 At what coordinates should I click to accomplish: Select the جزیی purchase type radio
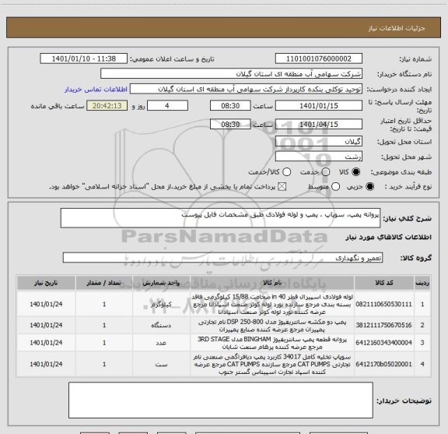tap(370, 187)
